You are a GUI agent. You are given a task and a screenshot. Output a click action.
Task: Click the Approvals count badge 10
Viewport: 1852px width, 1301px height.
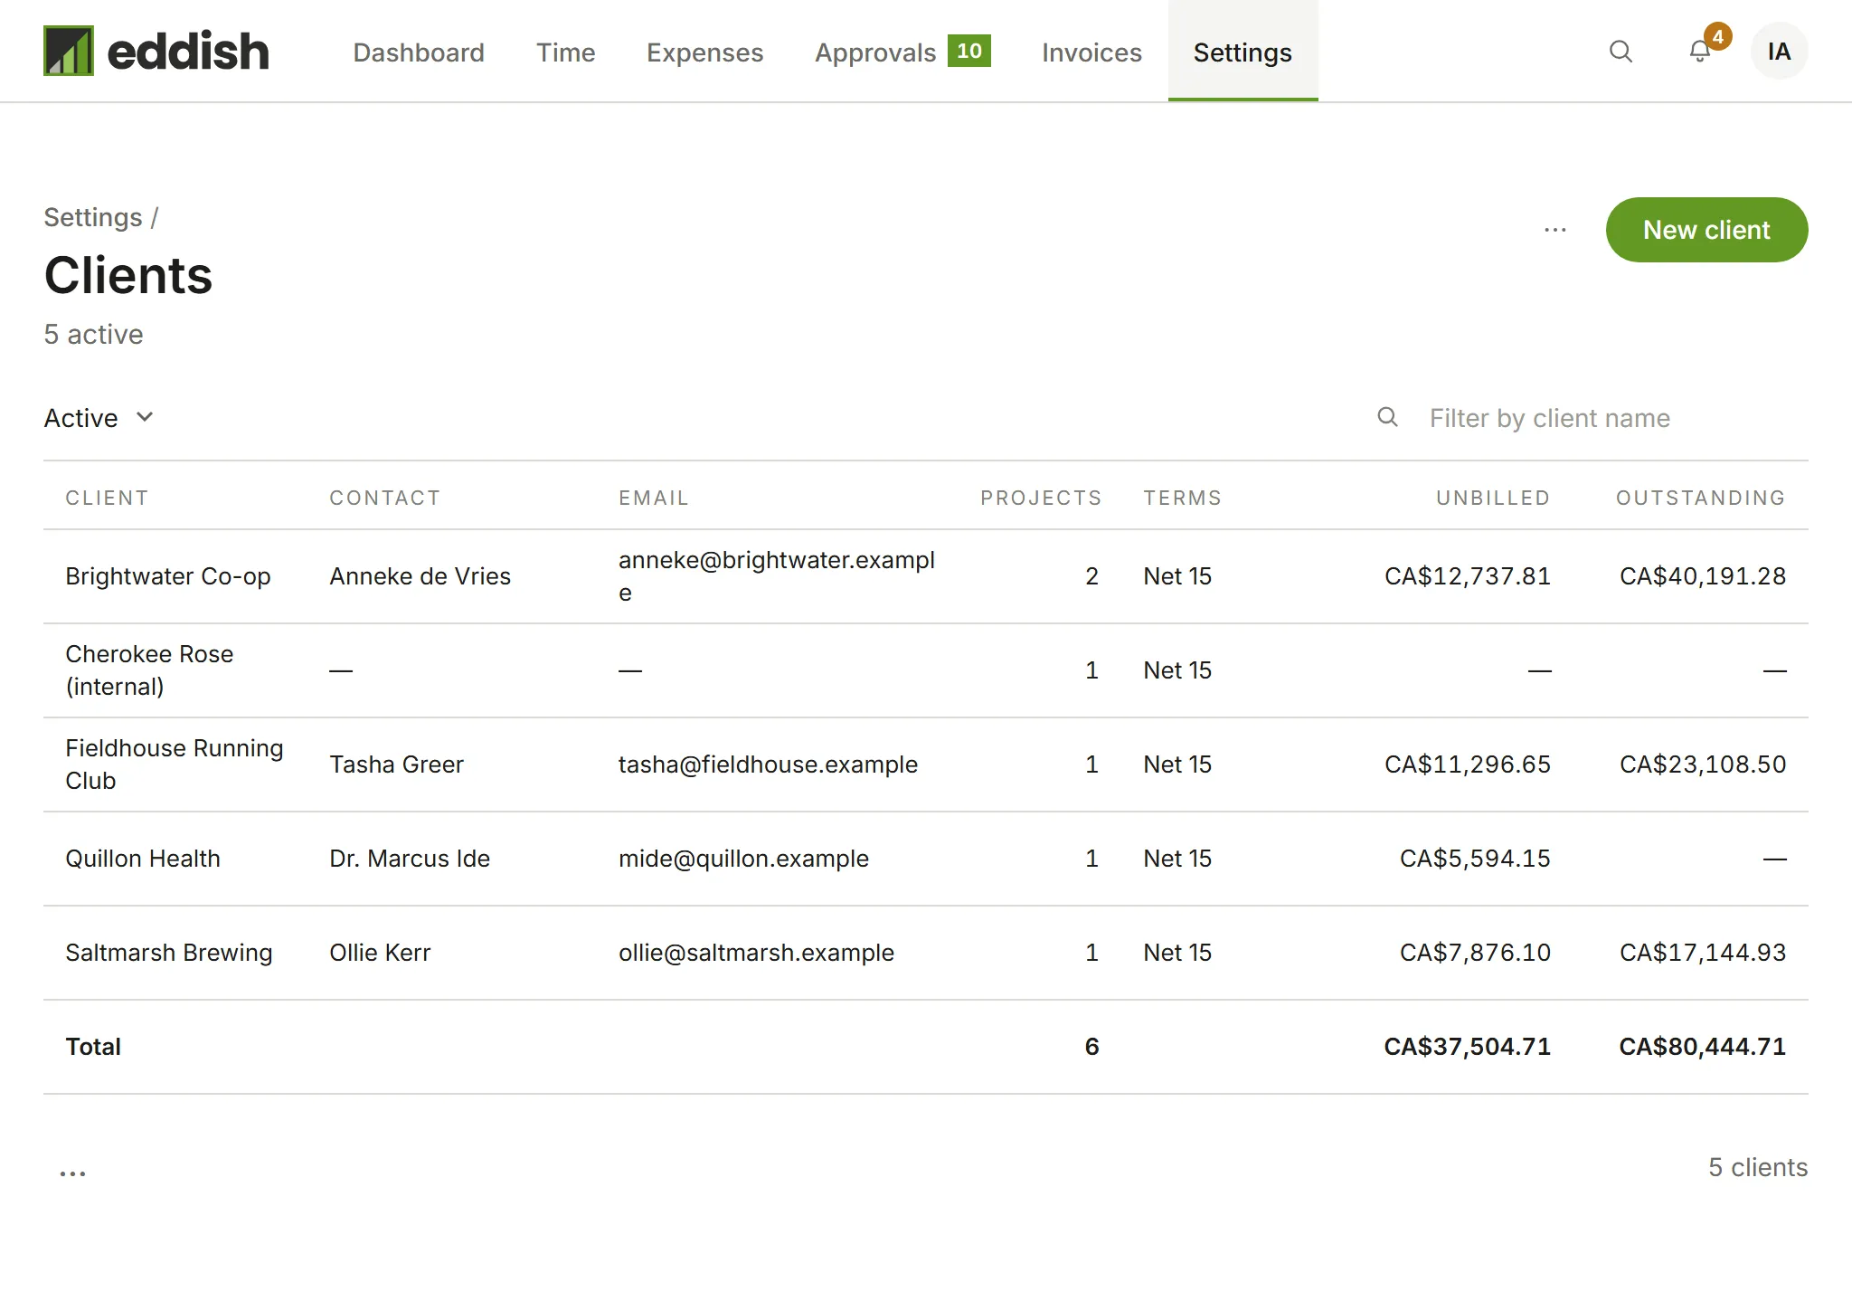click(969, 51)
